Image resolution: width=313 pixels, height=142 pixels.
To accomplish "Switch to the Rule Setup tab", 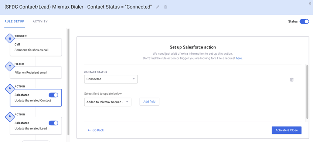I will coord(14,21).
